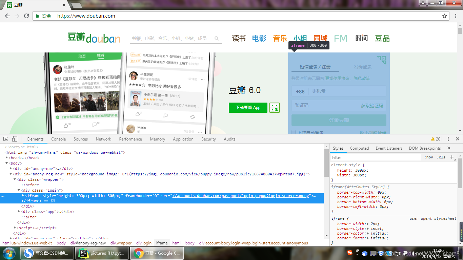Viewport: 463px width, 260px height.
Task: Check the 下次自动登录 checkbox
Action: coord(294,132)
